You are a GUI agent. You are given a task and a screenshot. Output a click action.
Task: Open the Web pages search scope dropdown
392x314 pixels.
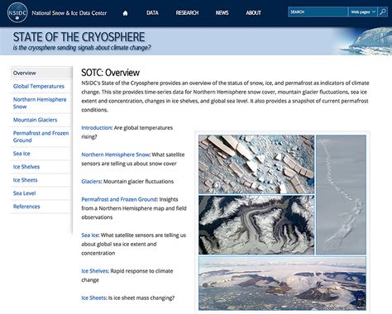click(x=363, y=12)
